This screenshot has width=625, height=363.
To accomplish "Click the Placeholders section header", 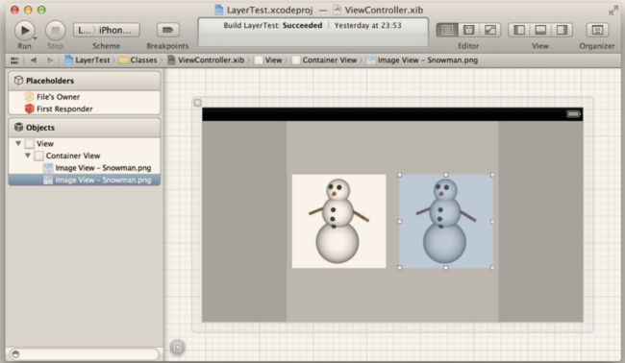I will coord(84,81).
